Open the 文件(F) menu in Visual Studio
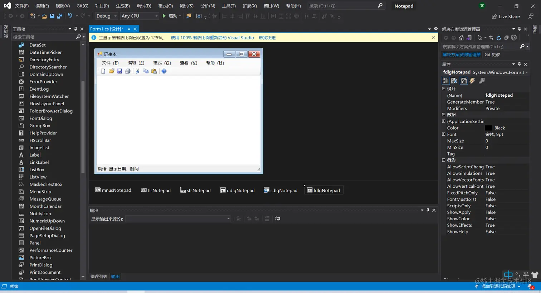541x293 pixels. click(22, 6)
